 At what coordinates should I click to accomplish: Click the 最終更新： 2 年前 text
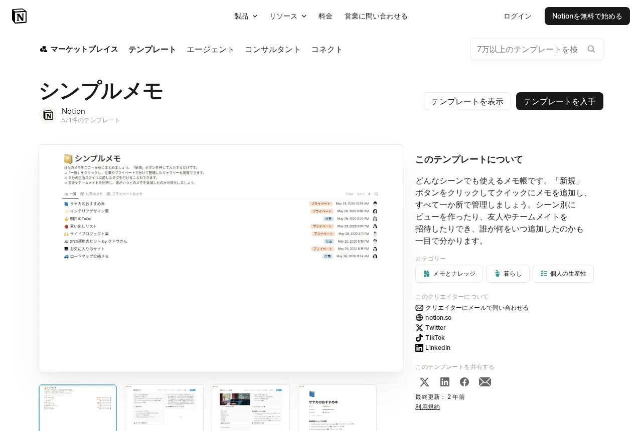440,397
